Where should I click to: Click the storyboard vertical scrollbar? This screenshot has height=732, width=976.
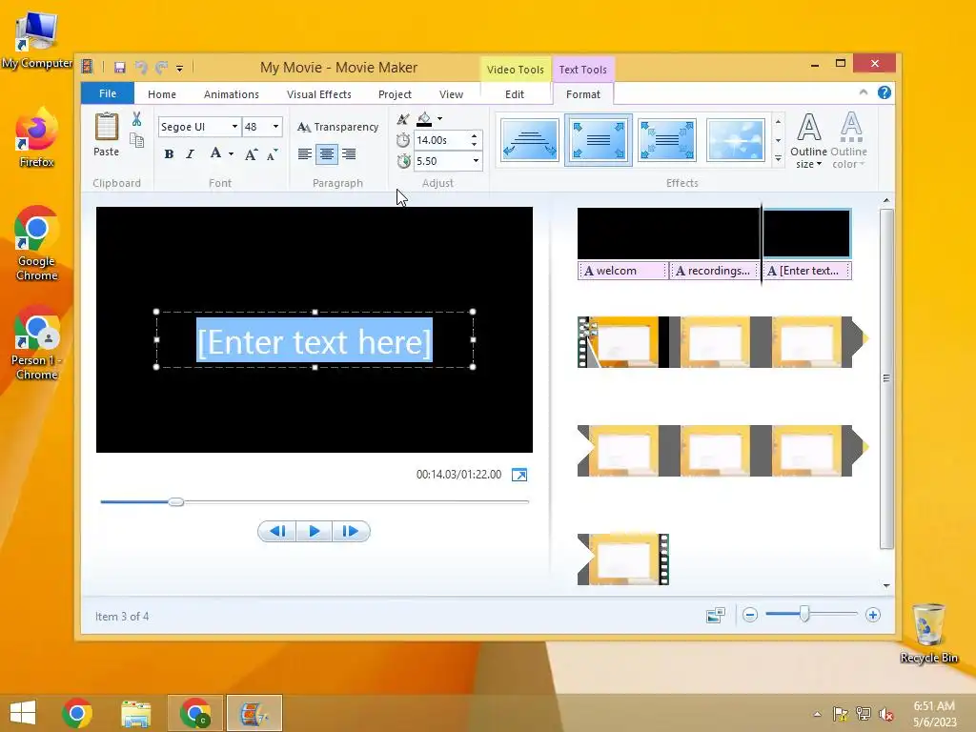click(x=886, y=378)
